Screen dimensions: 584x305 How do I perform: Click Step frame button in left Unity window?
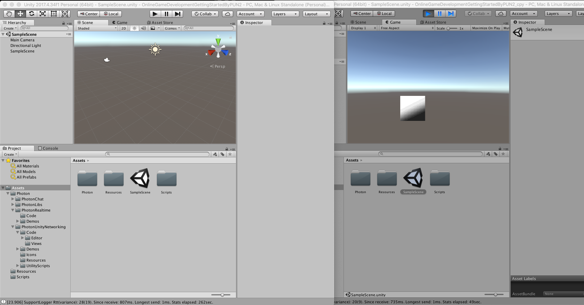[177, 14]
